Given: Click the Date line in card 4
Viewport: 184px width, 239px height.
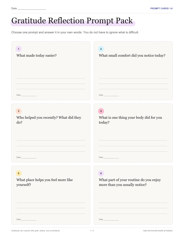Looking at the screenshot, I should [111, 157].
